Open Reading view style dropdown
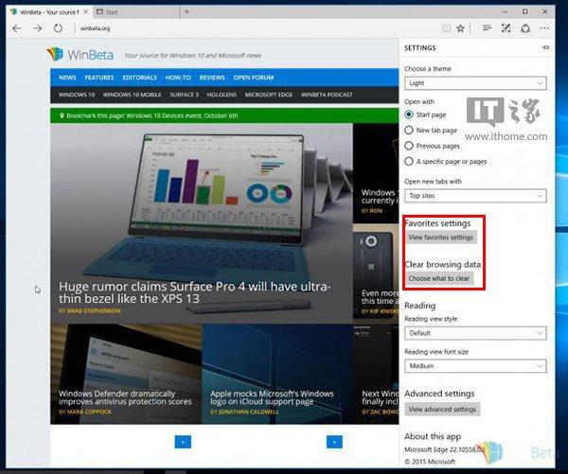This screenshot has height=474, width=568. [475, 333]
